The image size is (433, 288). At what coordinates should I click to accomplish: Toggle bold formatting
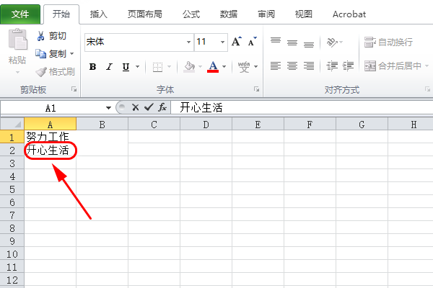(93, 67)
